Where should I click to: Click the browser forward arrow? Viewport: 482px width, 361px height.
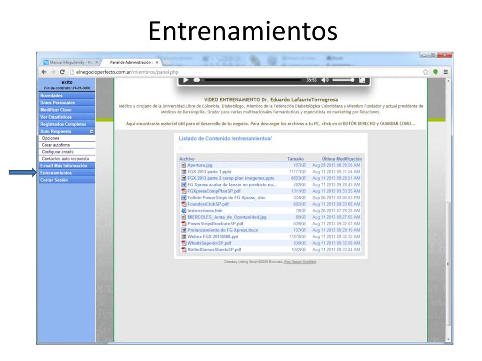click(x=53, y=72)
